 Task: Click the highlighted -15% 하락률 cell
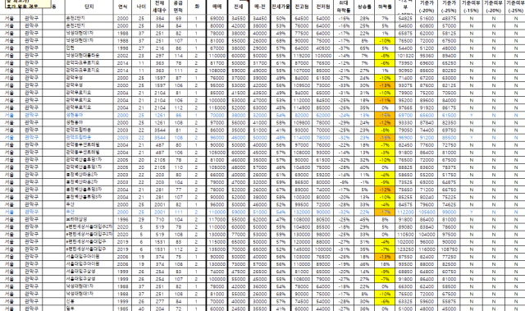point(385,115)
